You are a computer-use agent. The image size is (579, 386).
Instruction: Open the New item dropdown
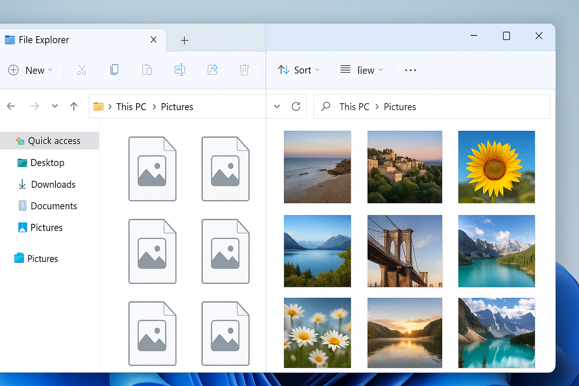point(30,70)
